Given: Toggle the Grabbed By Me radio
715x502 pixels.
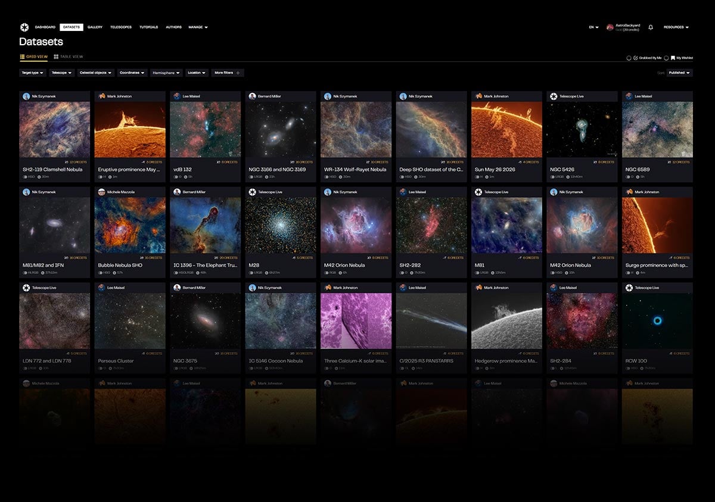Looking at the screenshot, I should [x=629, y=58].
